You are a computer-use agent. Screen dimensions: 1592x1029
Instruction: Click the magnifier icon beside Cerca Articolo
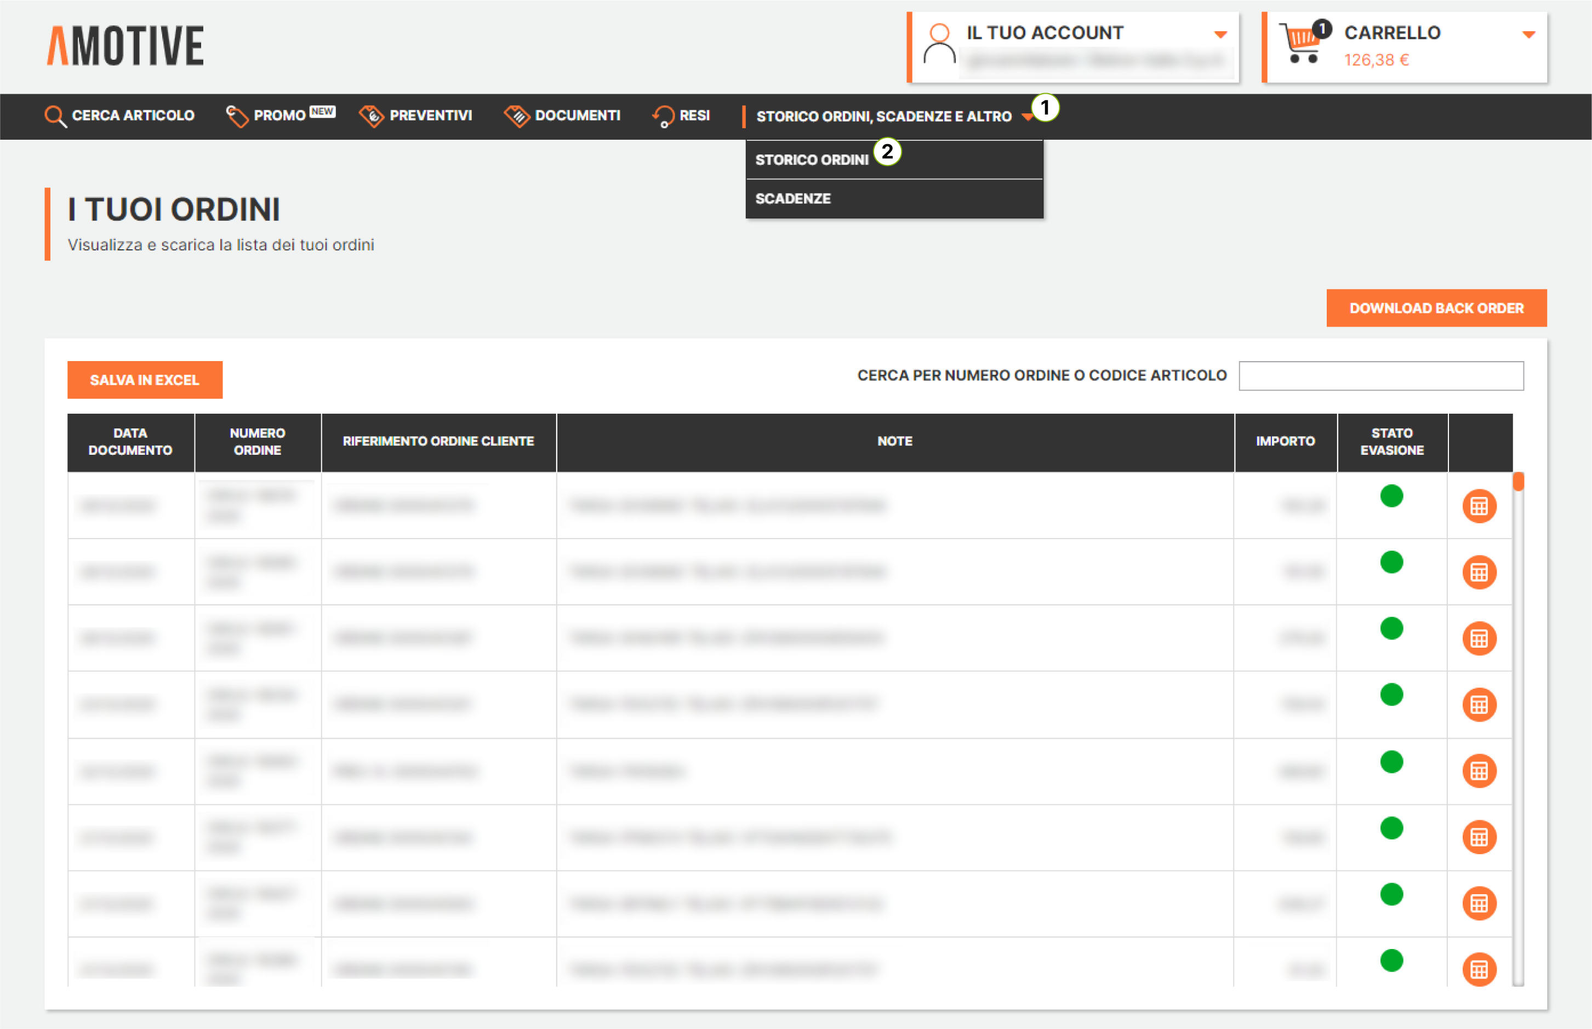(55, 116)
